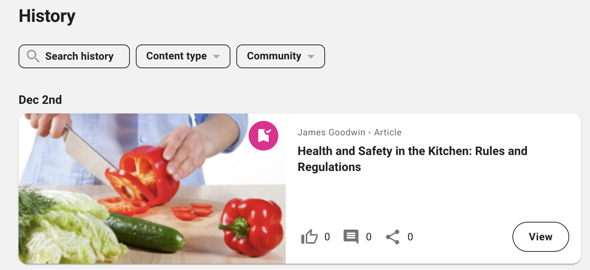Open the red pepper article thumbnail
This screenshot has width=590, height=270.
pyautogui.click(x=152, y=189)
